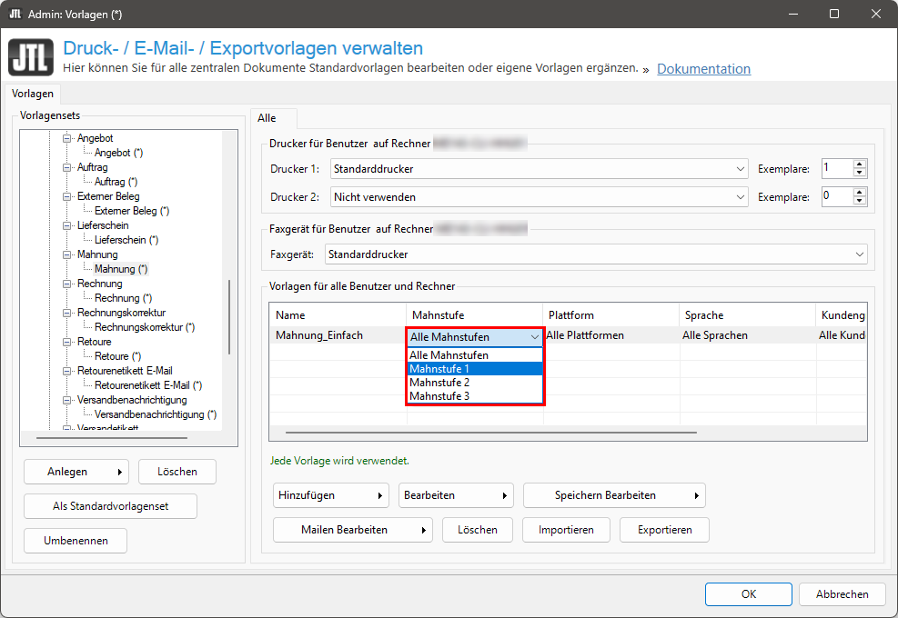Collapse the Lieferschein tree node
The height and width of the screenshot is (618, 898).
(x=67, y=225)
